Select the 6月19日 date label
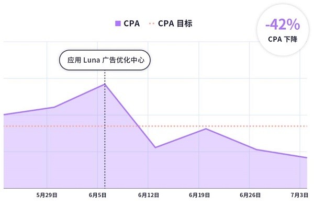314x208 pixels. pos(199,195)
